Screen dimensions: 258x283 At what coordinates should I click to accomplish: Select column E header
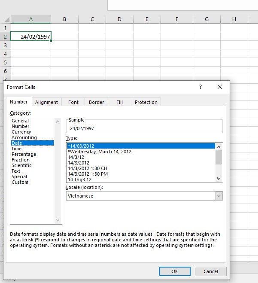click(x=147, y=19)
